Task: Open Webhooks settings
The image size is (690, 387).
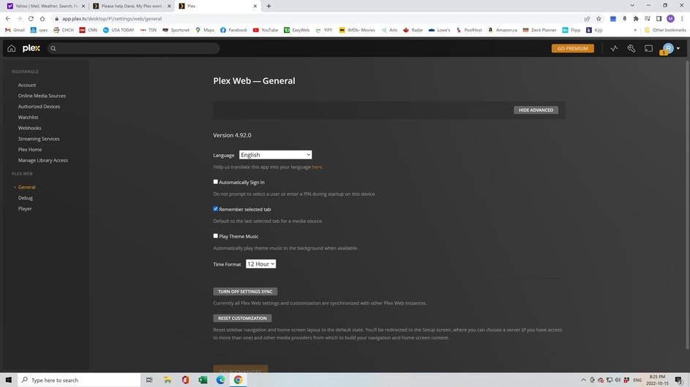Action: [x=29, y=128]
